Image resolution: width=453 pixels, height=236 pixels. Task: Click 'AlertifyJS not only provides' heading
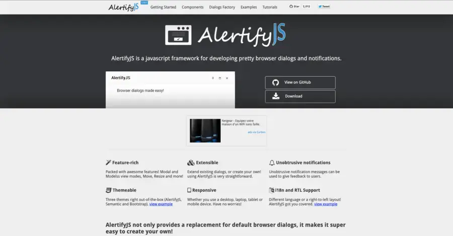click(225, 228)
